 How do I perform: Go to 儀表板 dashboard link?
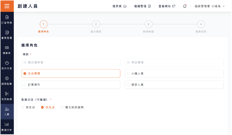click(x=120, y=6)
